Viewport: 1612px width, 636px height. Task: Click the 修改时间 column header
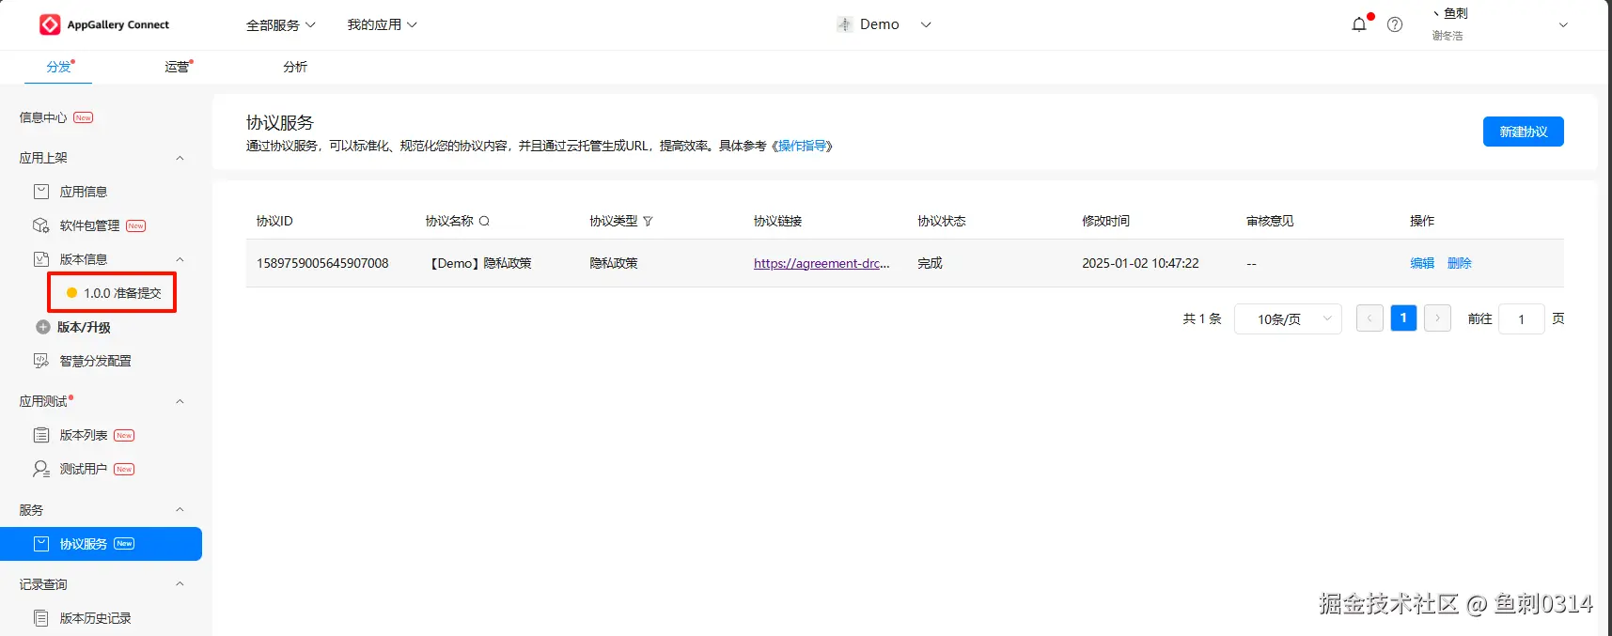click(1105, 221)
